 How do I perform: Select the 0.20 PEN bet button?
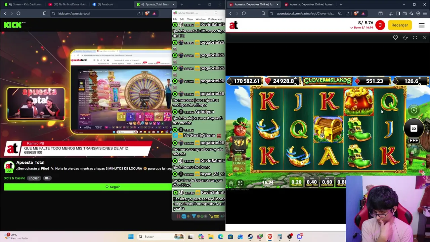296,182
